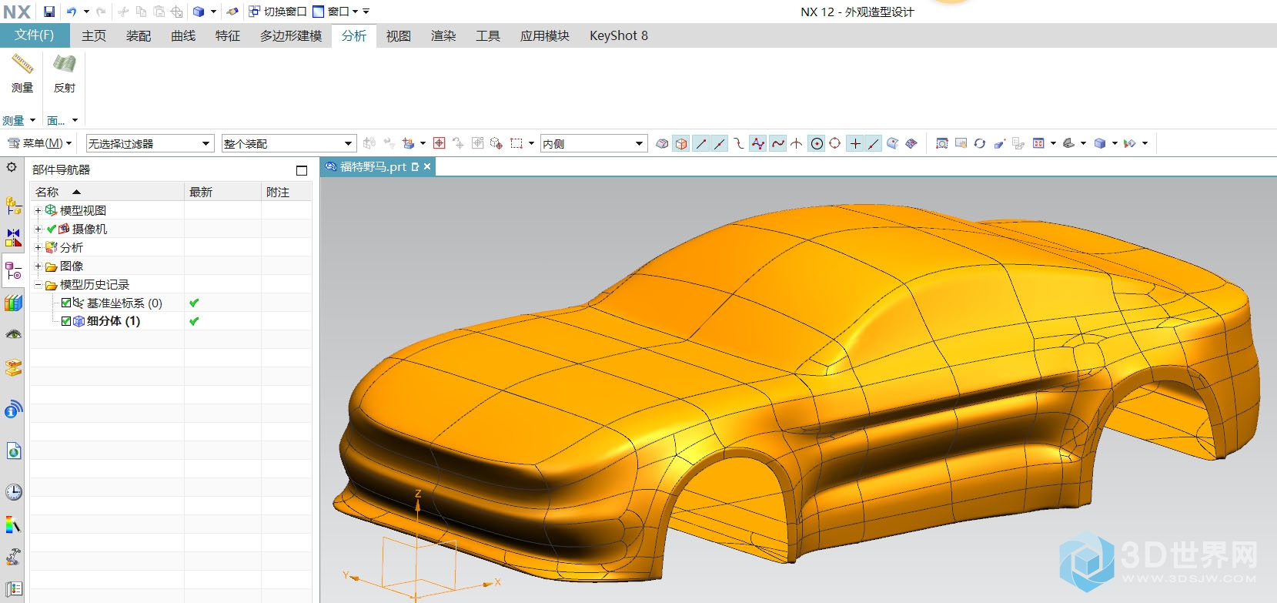1277x603 pixels.
Task: Open the 菜单(M) menu button
Action: point(40,143)
